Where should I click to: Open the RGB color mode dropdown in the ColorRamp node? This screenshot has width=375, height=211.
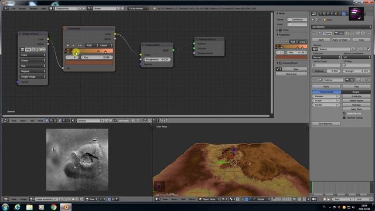coord(92,45)
